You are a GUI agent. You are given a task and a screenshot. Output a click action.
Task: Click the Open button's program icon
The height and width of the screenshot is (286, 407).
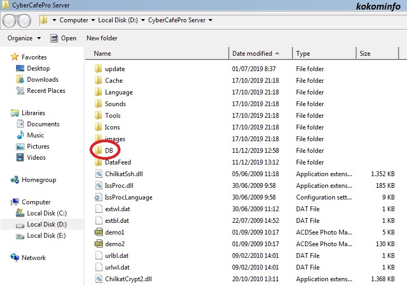[54, 38]
